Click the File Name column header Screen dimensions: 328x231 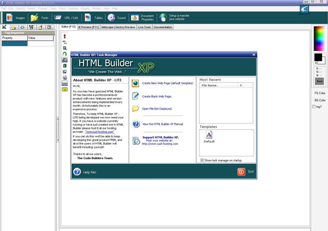(219, 86)
